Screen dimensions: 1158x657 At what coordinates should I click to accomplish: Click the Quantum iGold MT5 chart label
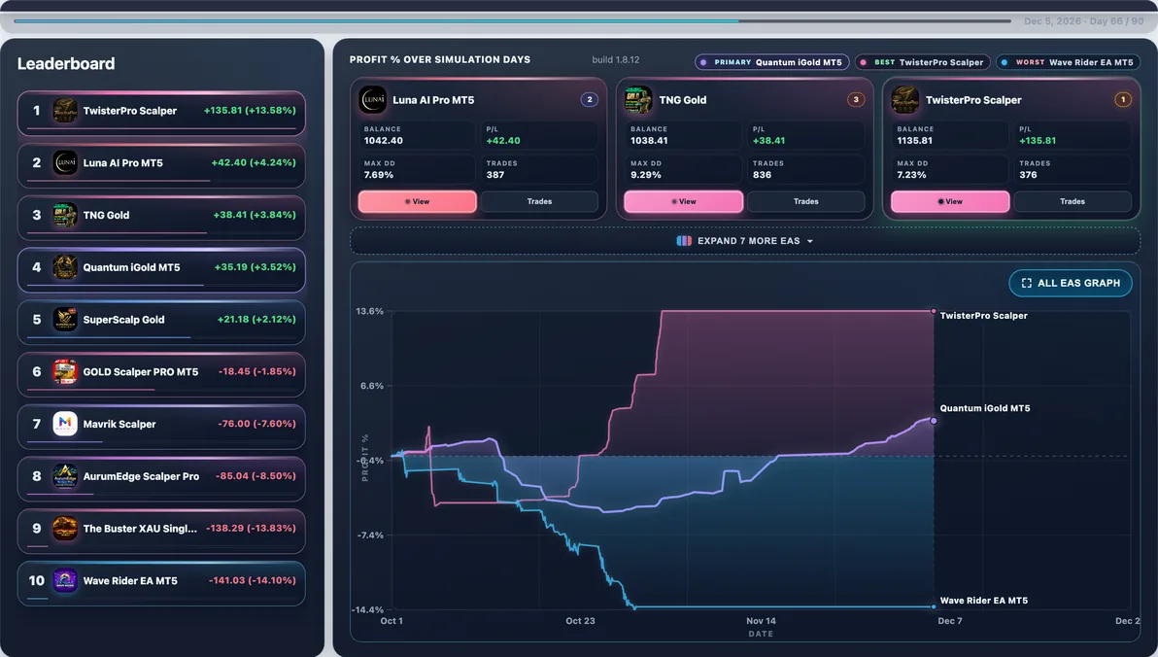click(985, 408)
